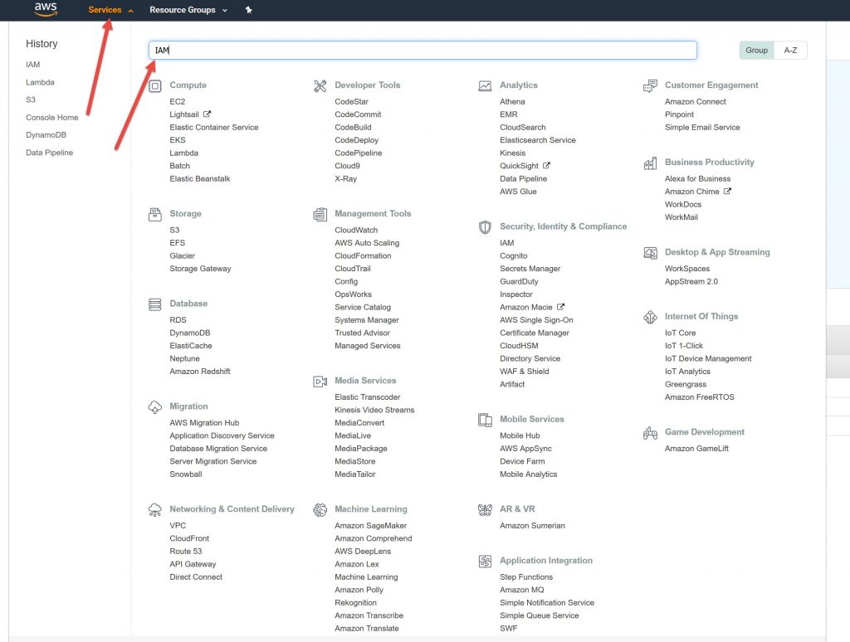Viewport: 850px width, 642px height.
Task: Open the IAM service link under Security
Action: tap(506, 243)
